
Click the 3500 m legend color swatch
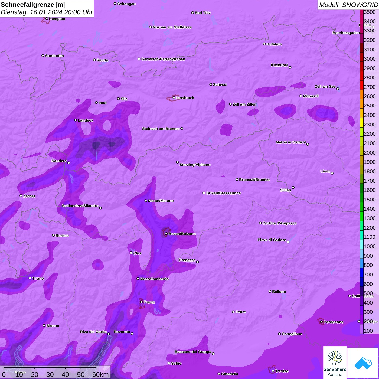[362, 12]
